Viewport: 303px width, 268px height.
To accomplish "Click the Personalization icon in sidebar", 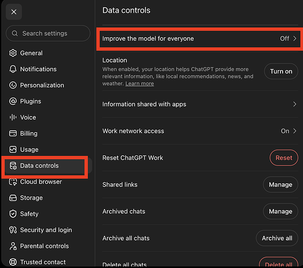I will click(x=13, y=85).
